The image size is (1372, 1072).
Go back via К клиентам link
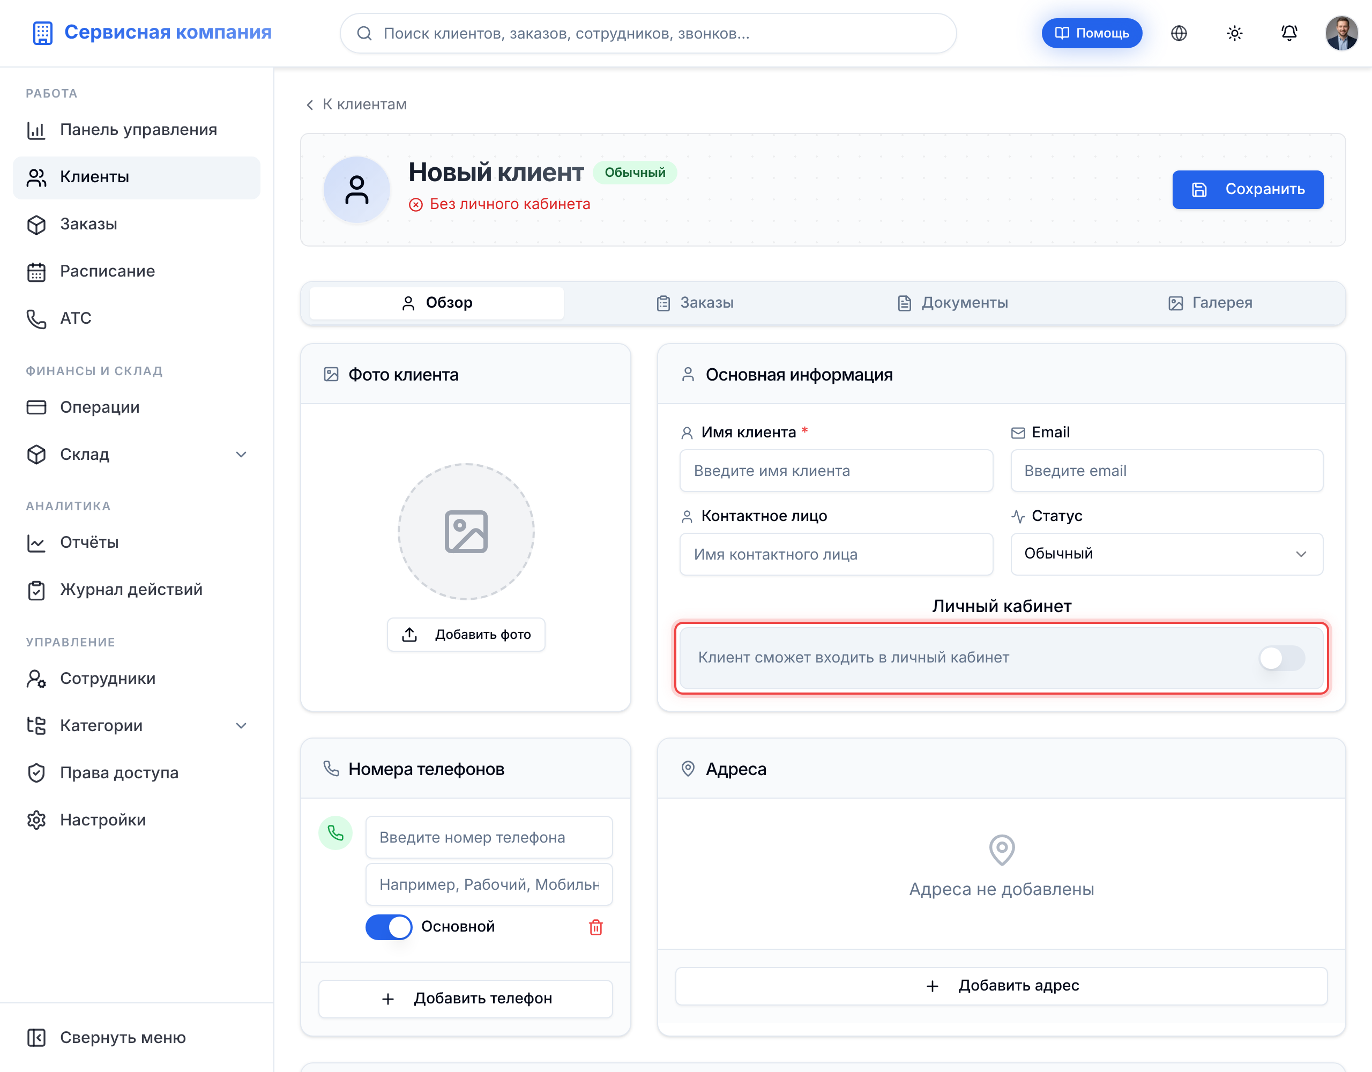click(x=357, y=105)
